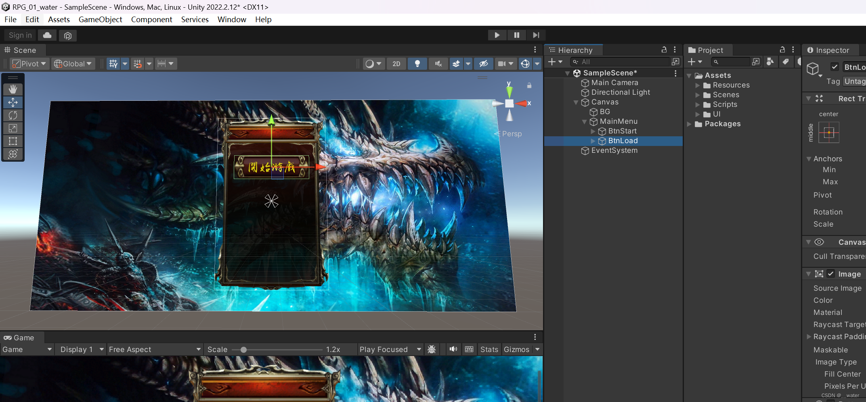Expand the BtnStart node
Screen dimensions: 866x402
(593, 131)
